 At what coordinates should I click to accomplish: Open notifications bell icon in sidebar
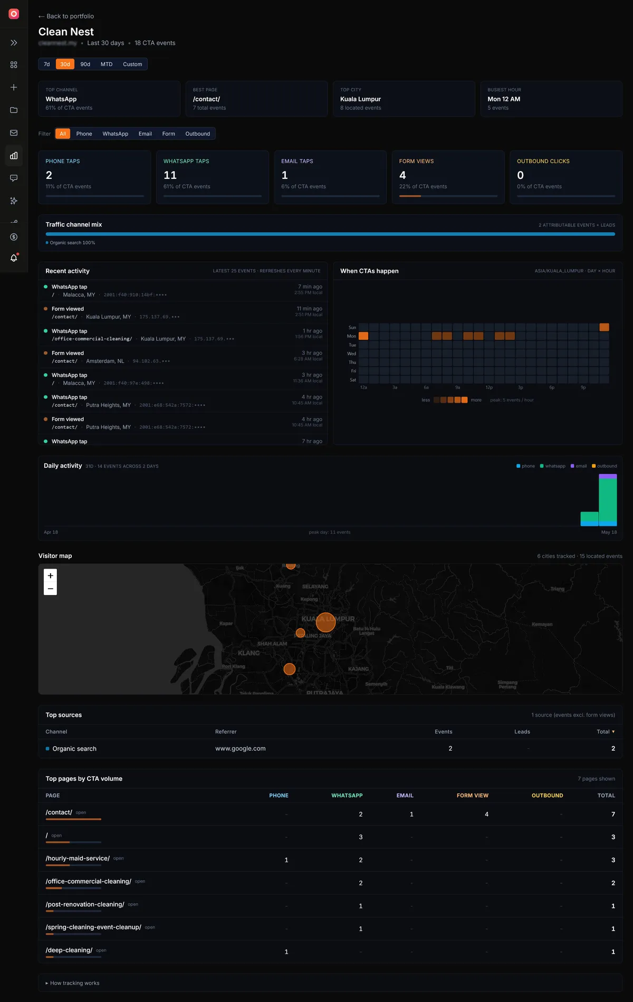point(14,258)
